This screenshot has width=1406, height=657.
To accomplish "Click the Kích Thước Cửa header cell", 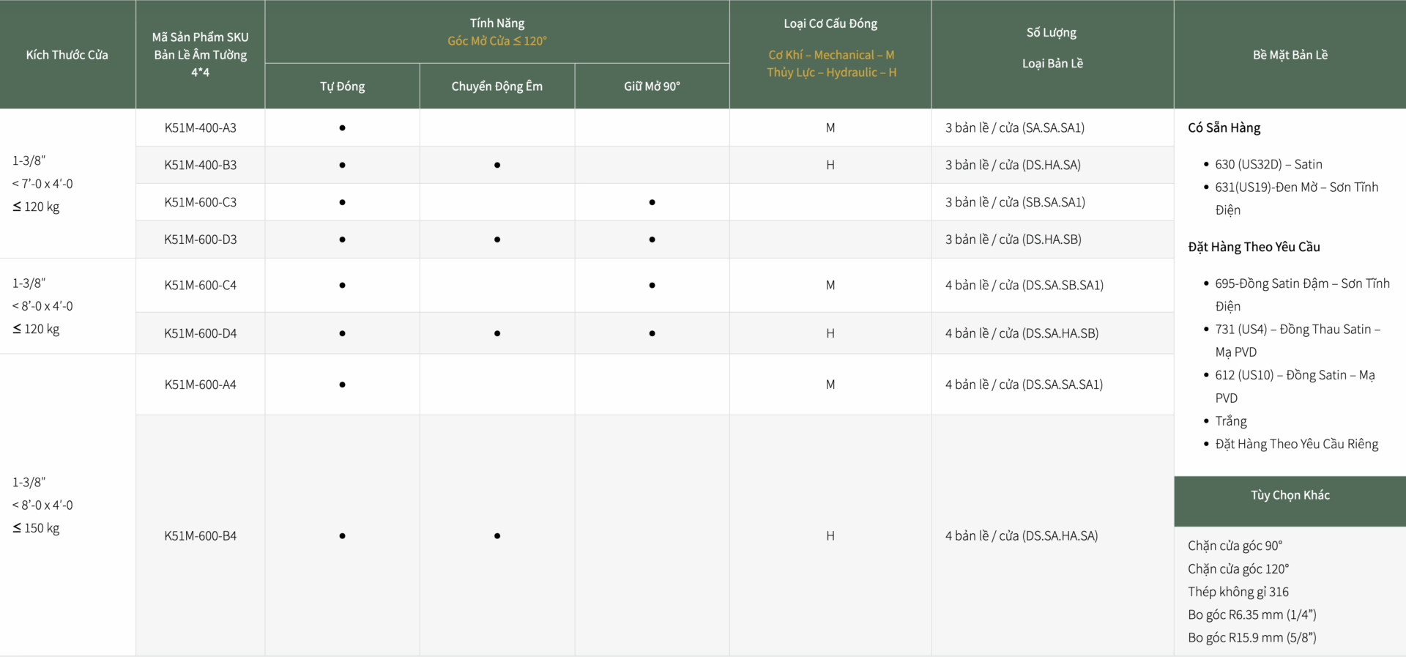I will tap(67, 55).
